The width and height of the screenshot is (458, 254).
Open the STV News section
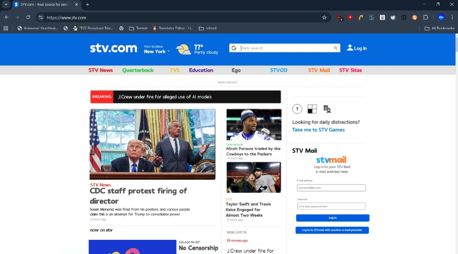100,70
